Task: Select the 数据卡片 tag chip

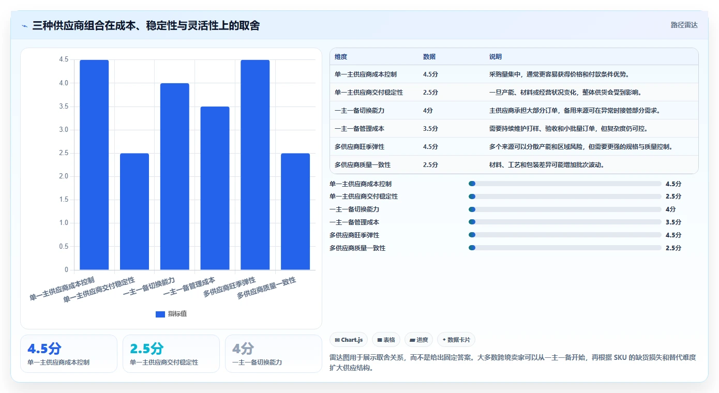Action: pos(456,340)
